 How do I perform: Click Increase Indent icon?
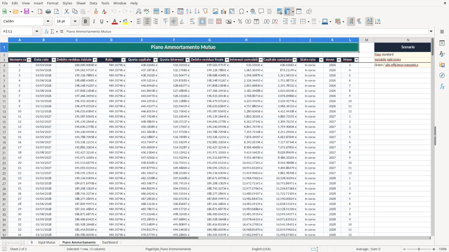(x=285, y=22)
